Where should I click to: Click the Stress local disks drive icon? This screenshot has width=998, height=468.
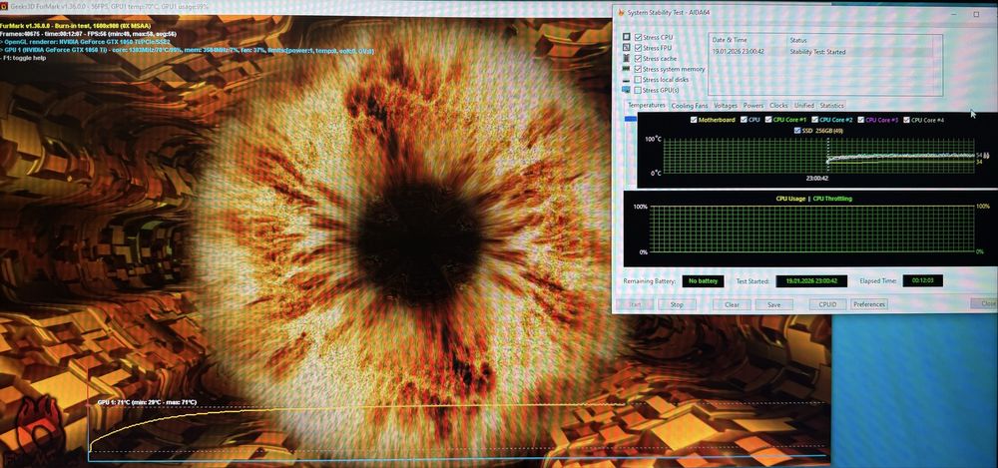click(x=627, y=80)
